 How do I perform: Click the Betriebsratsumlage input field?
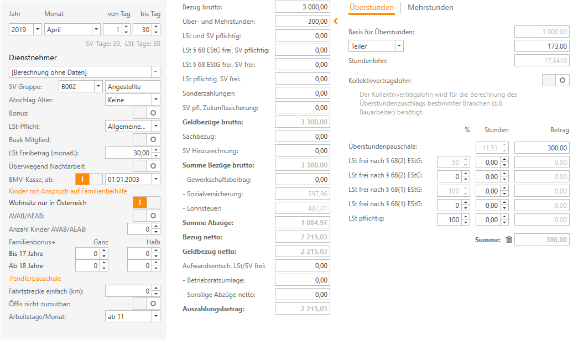point(302,280)
